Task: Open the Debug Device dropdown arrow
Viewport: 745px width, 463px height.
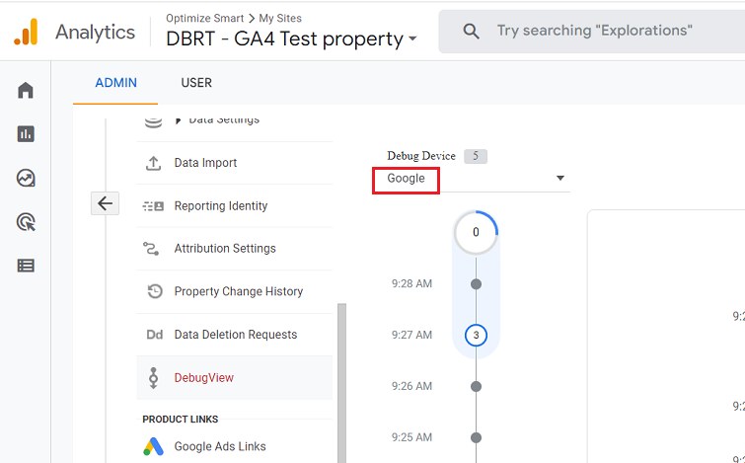Action: (560, 179)
